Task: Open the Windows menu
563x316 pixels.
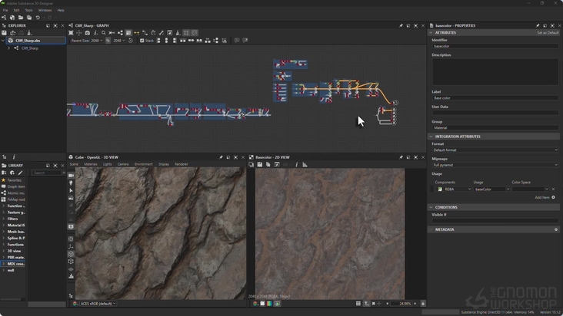Action: tap(45, 11)
